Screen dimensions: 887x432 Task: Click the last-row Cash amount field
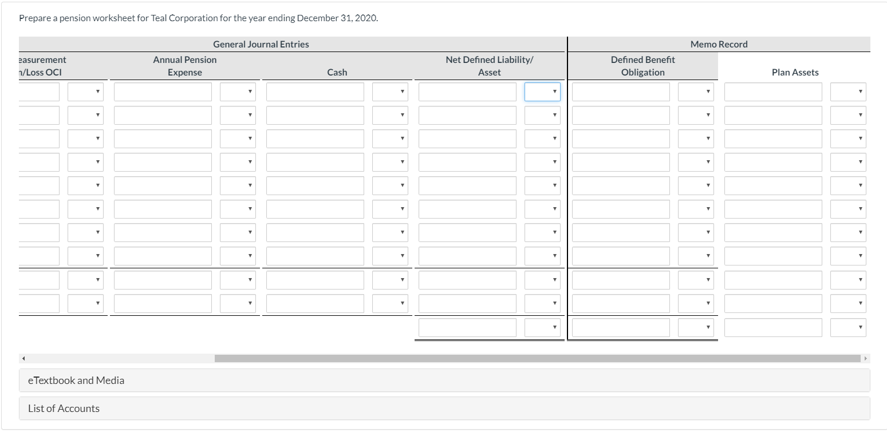point(314,303)
